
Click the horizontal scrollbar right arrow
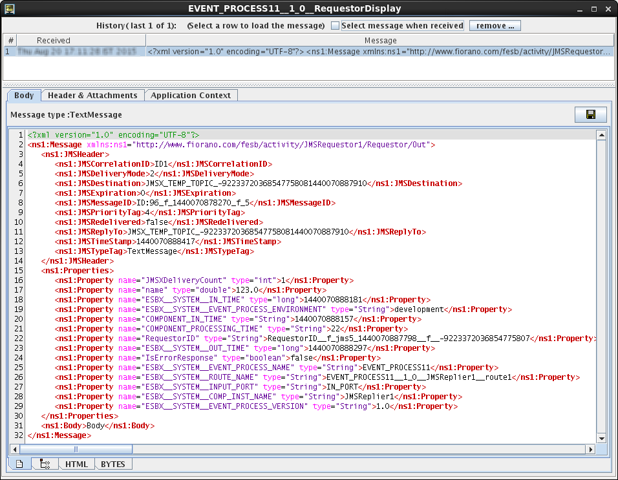[590, 449]
